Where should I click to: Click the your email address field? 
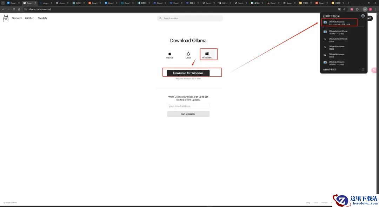coord(188,106)
